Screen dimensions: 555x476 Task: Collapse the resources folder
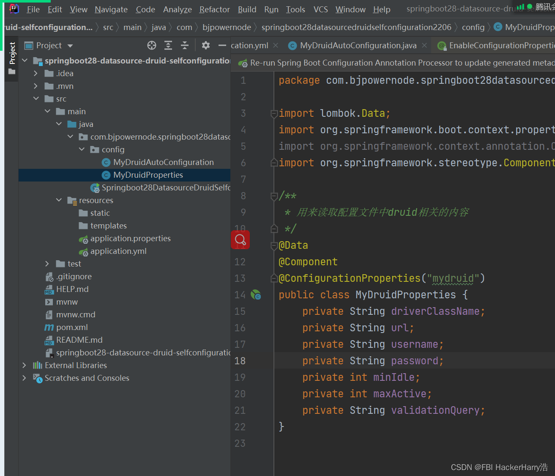(x=59, y=200)
